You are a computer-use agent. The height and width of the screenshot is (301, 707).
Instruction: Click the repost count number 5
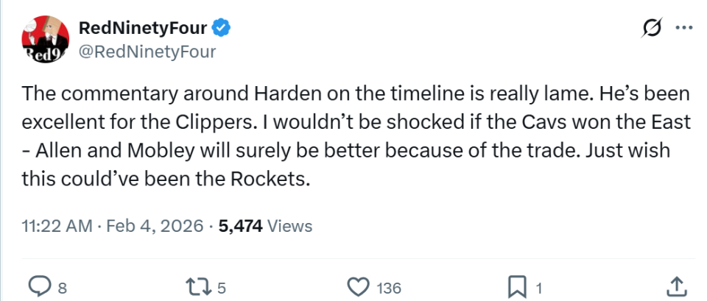(x=220, y=287)
